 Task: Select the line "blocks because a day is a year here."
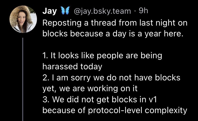(112, 35)
